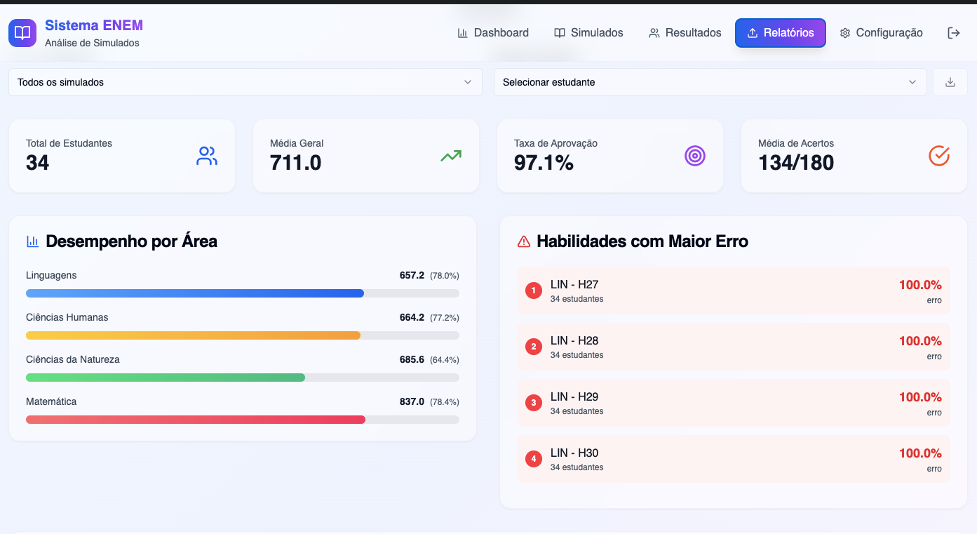977x534 pixels.
Task: Click the download report icon button
Action: 950,82
